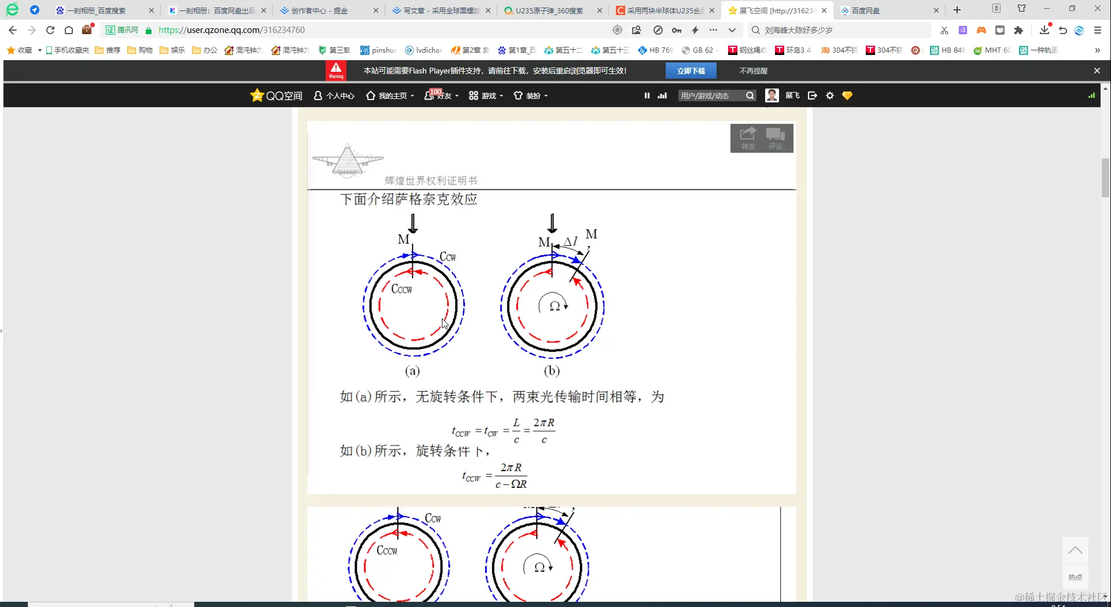Click the 立即下载 button for Flash Player
This screenshot has width=1111, height=607.
tap(691, 70)
